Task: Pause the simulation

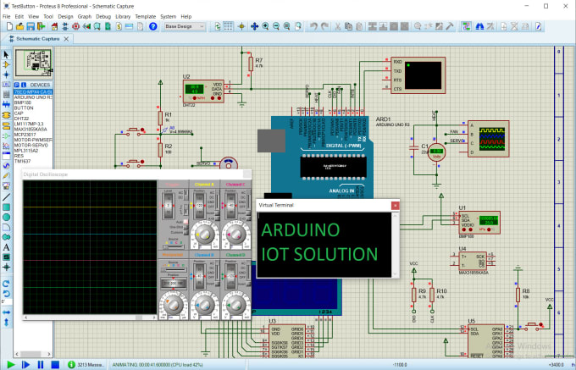Action: pyautogui.click(x=41, y=364)
